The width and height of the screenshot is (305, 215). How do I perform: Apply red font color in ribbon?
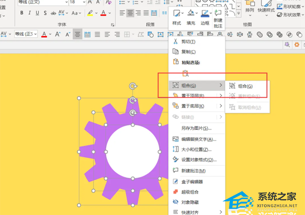[x=103, y=13]
